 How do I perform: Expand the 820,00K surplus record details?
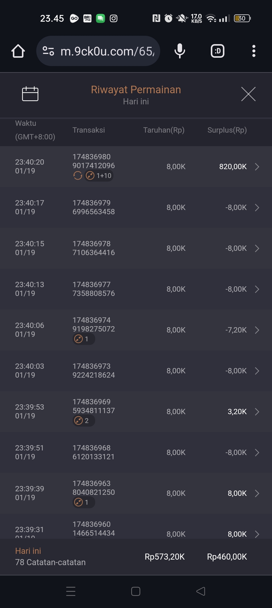(257, 167)
